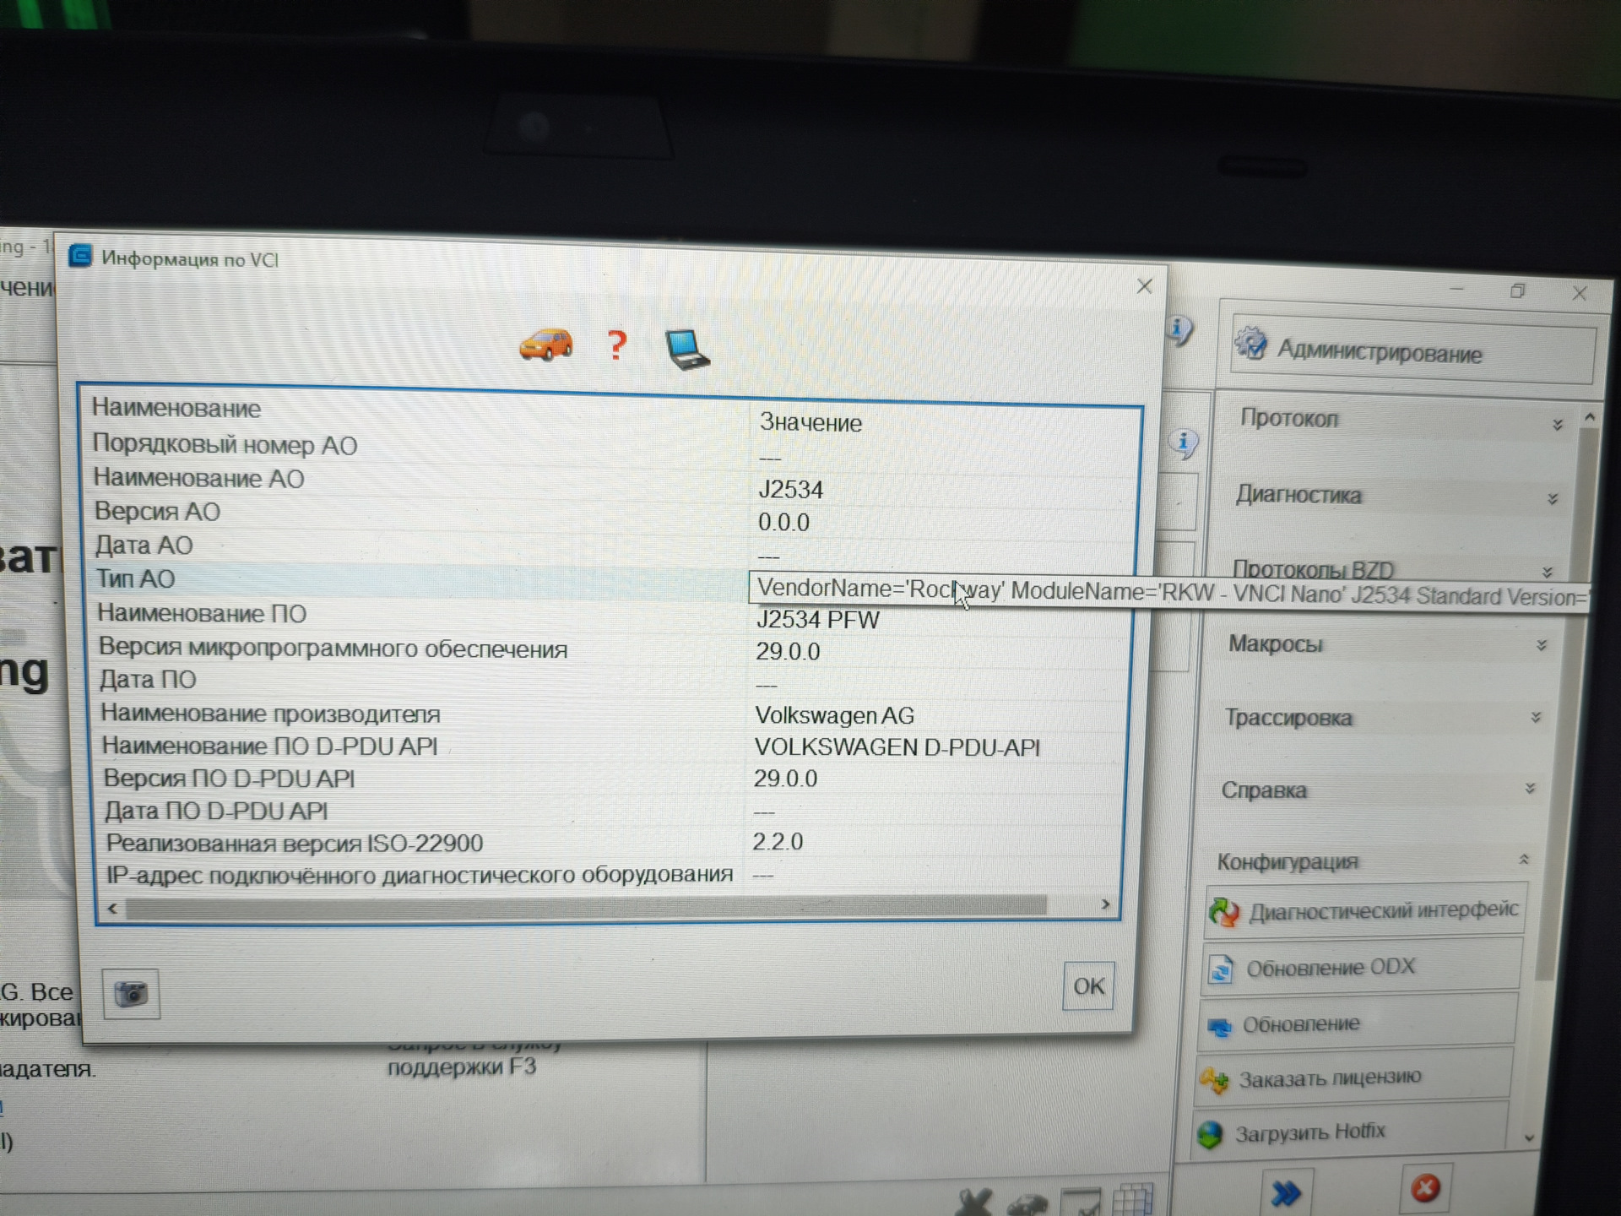Click the lower info bubble icon behind dialog

1184,442
